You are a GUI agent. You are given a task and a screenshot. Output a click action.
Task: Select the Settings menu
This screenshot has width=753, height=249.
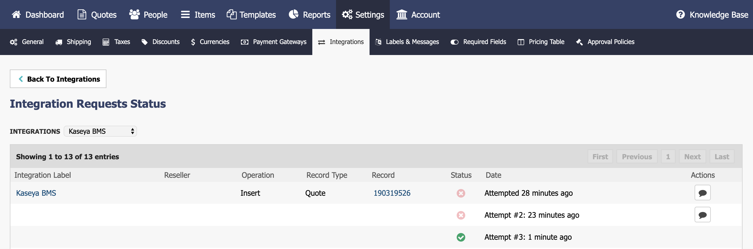pos(363,14)
